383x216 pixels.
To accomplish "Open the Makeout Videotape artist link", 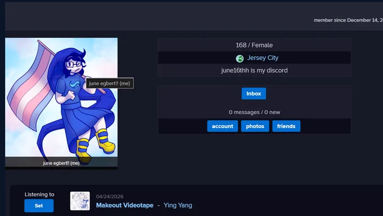I will click(x=124, y=205).
